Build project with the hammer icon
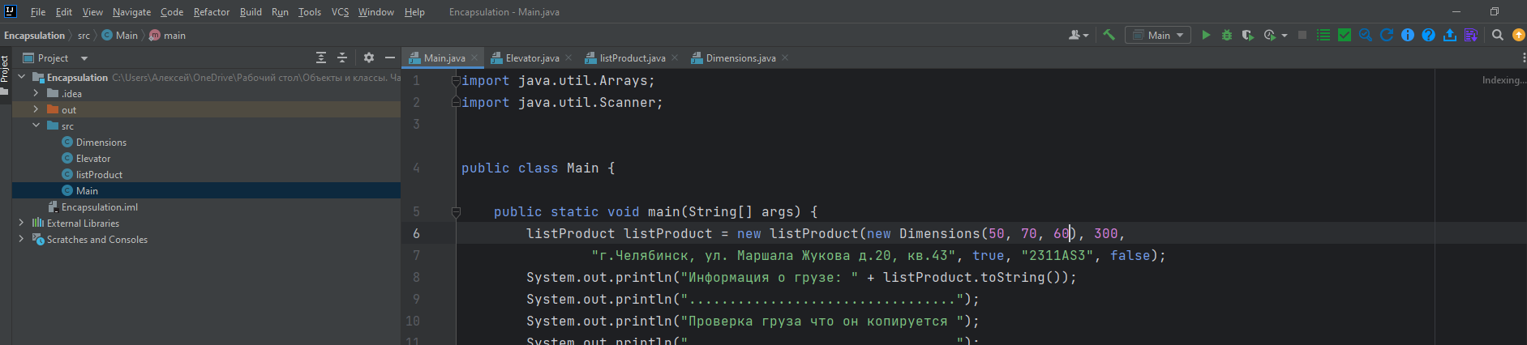This screenshot has width=1527, height=345. [1109, 35]
